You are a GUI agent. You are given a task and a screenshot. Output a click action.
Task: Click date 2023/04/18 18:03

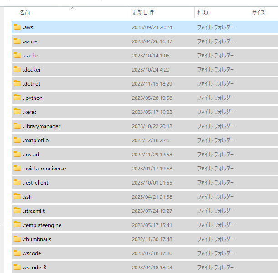tap(152, 268)
